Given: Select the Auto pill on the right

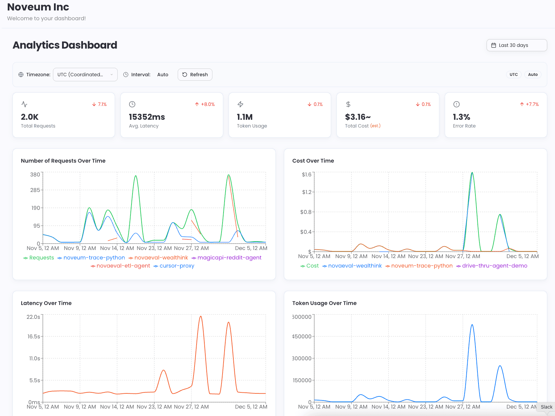Looking at the screenshot, I should 533,75.
